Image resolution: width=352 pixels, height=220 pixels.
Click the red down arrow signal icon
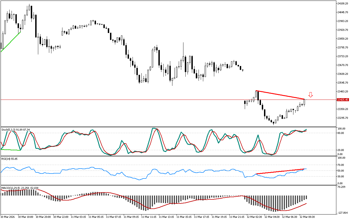tap(310, 95)
